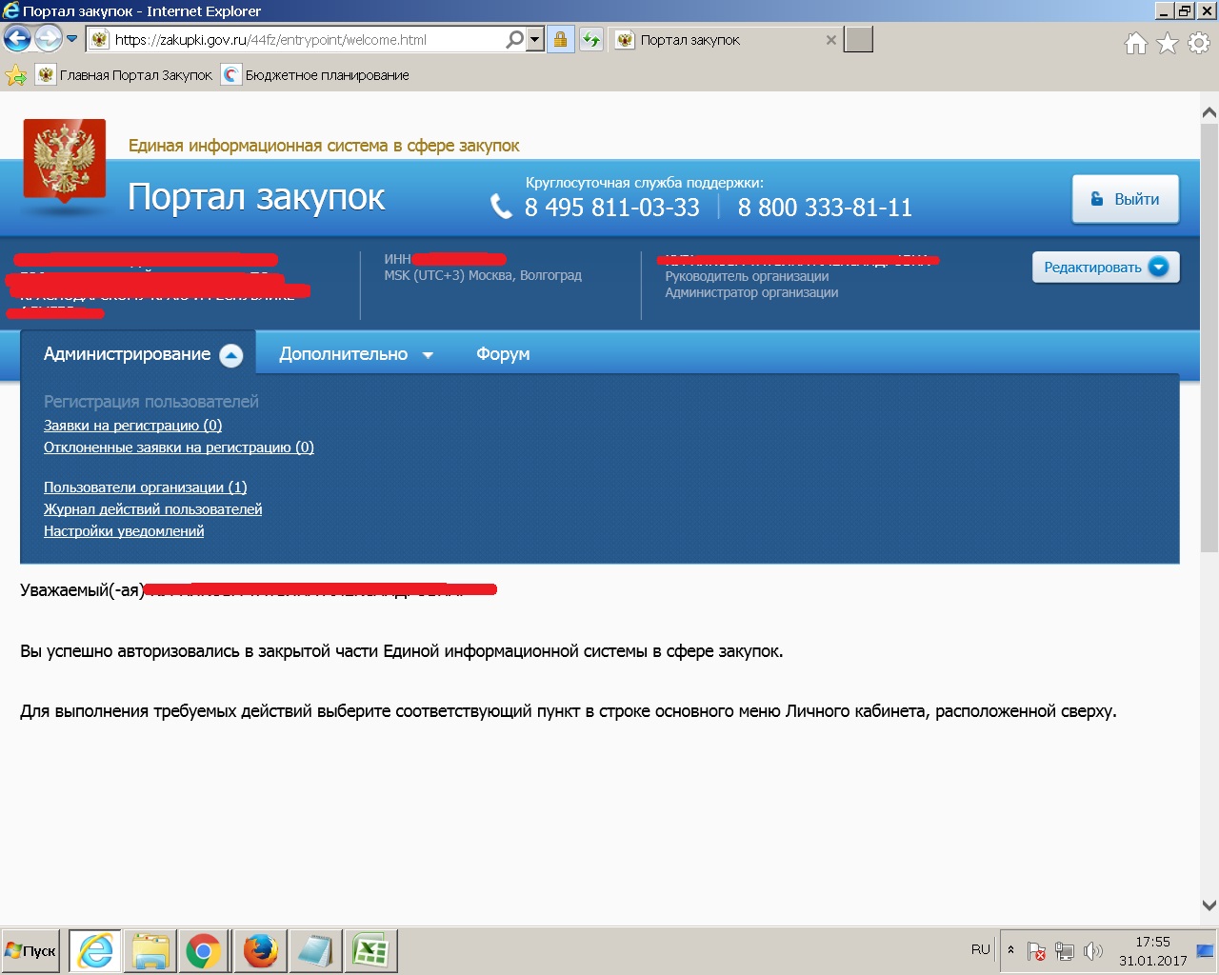Launch Firefox from the taskbar
This screenshot has width=1219, height=975.
[259, 950]
